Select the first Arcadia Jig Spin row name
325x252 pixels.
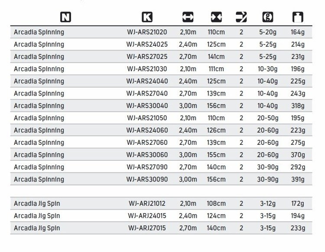(37, 204)
